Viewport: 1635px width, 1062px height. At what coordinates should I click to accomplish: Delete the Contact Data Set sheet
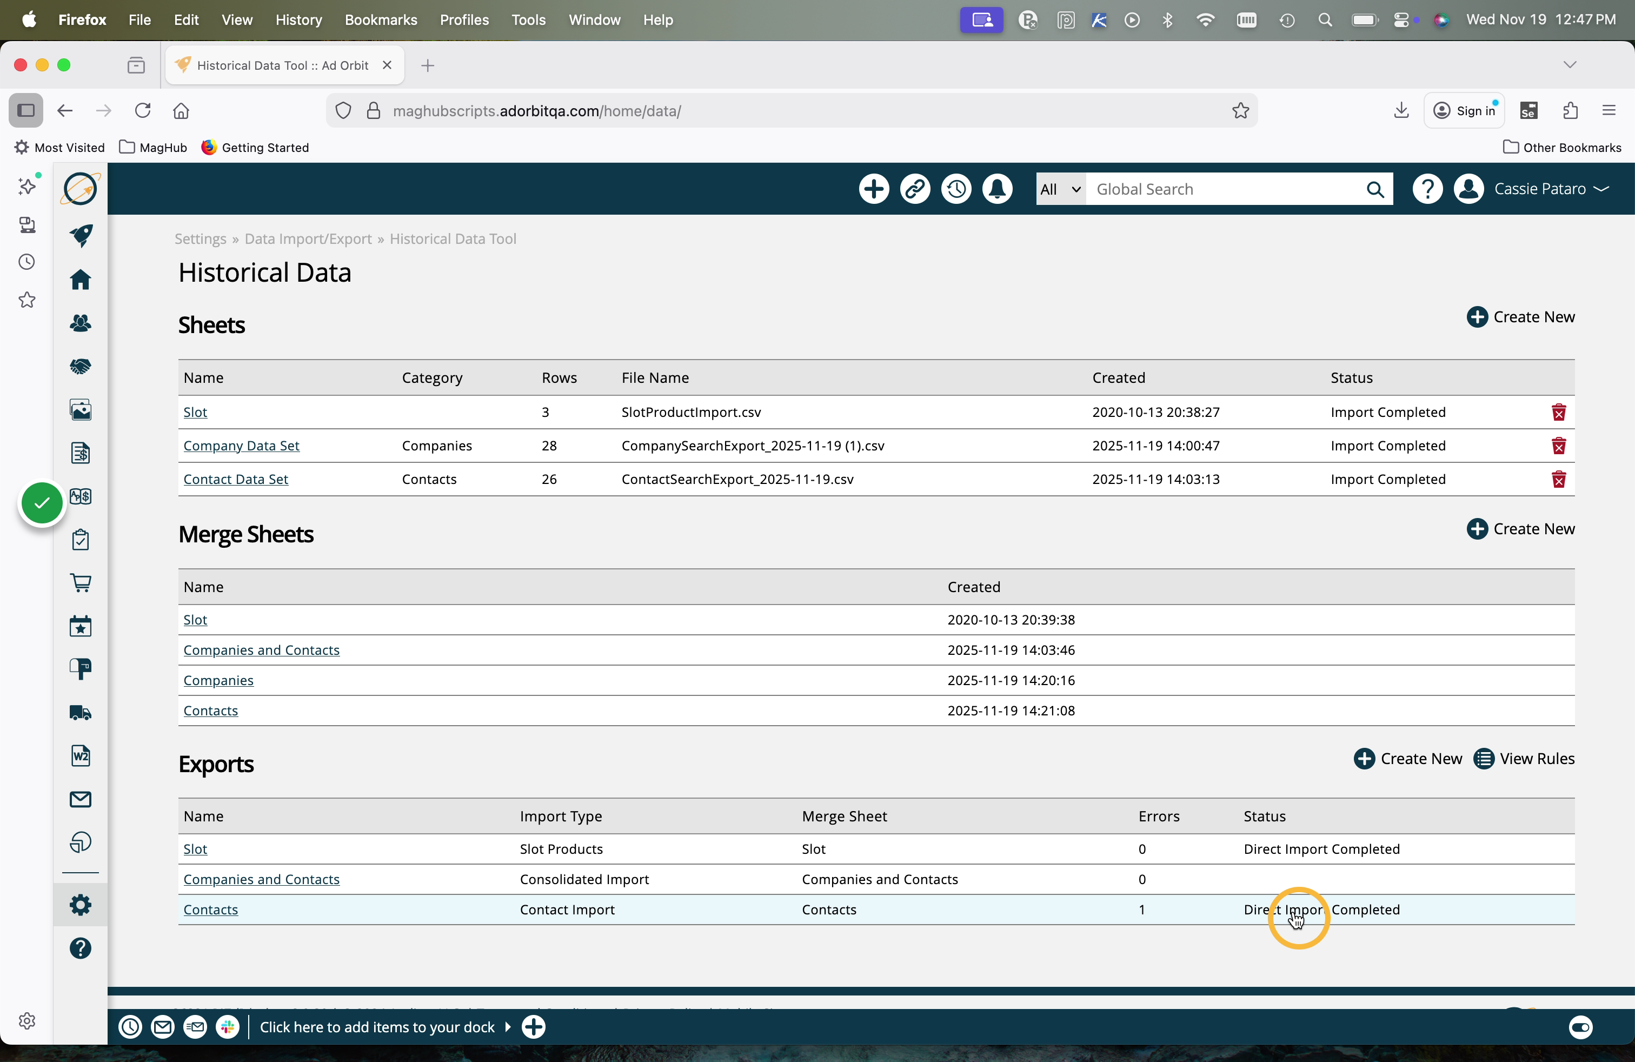[1558, 480]
